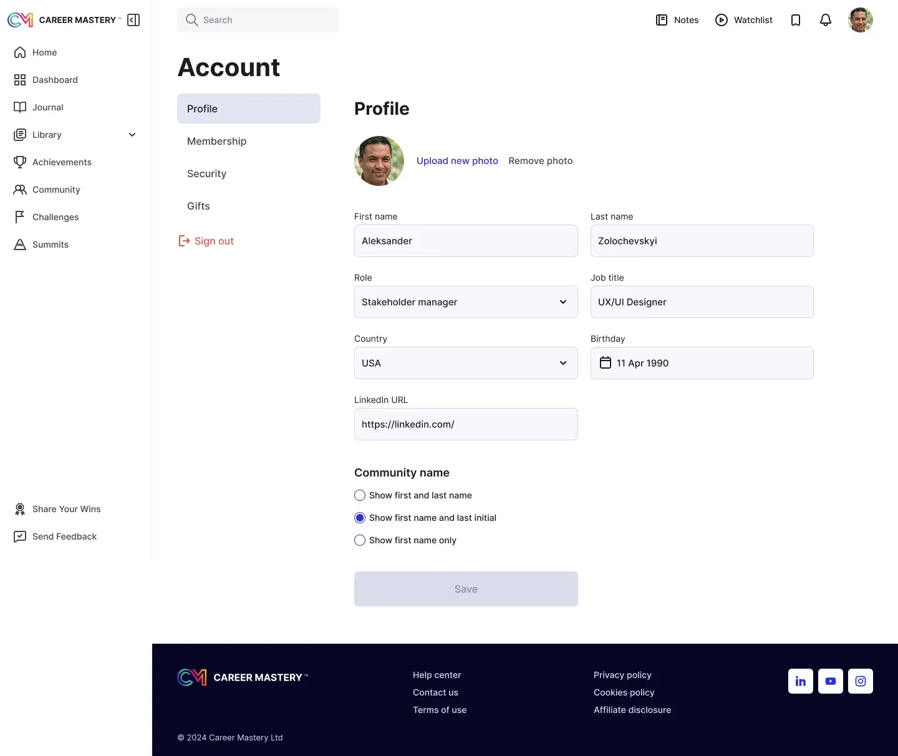Click Upload new photo link
The width and height of the screenshot is (898, 756).
pos(457,161)
